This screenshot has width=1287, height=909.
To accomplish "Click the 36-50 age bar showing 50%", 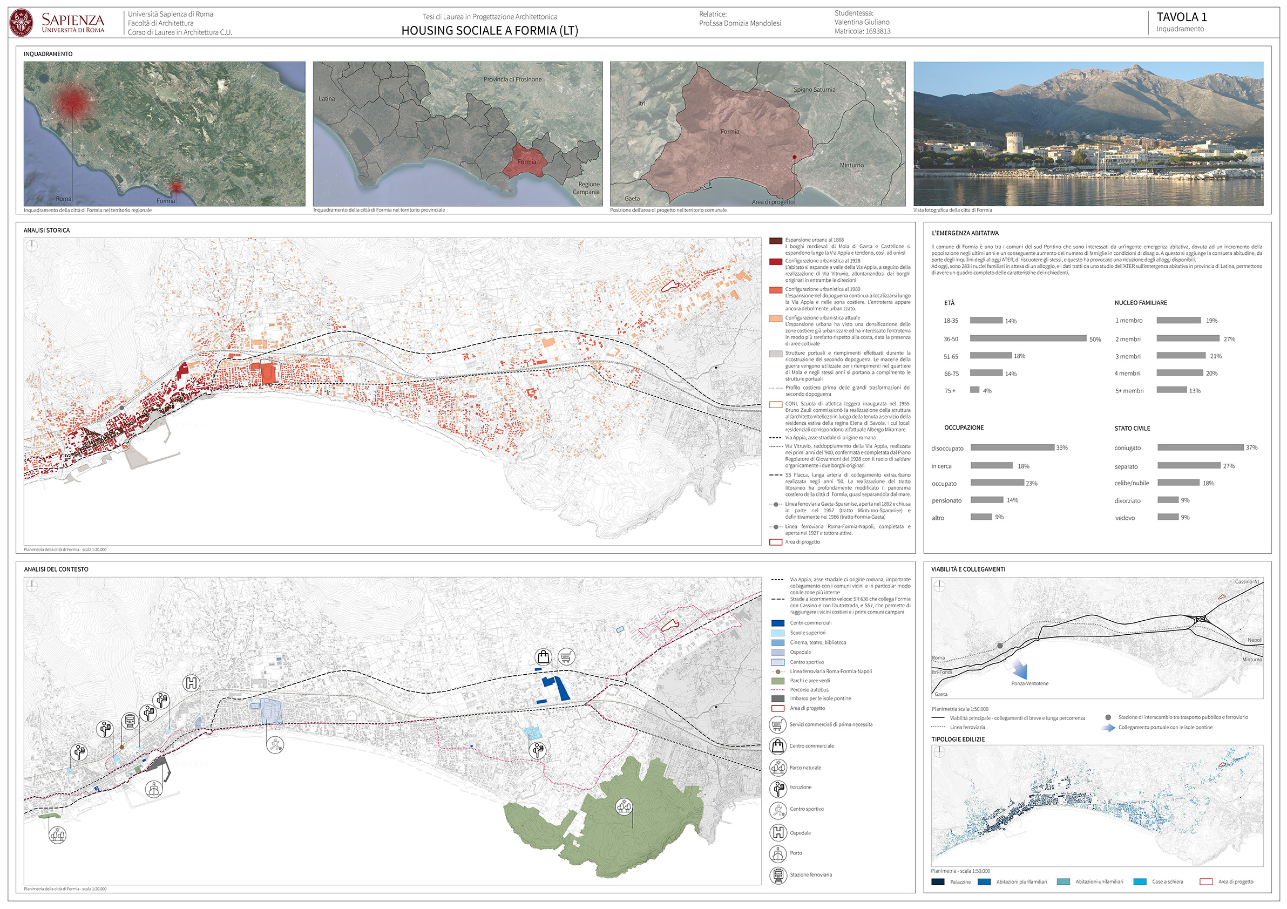I will coord(1027,338).
